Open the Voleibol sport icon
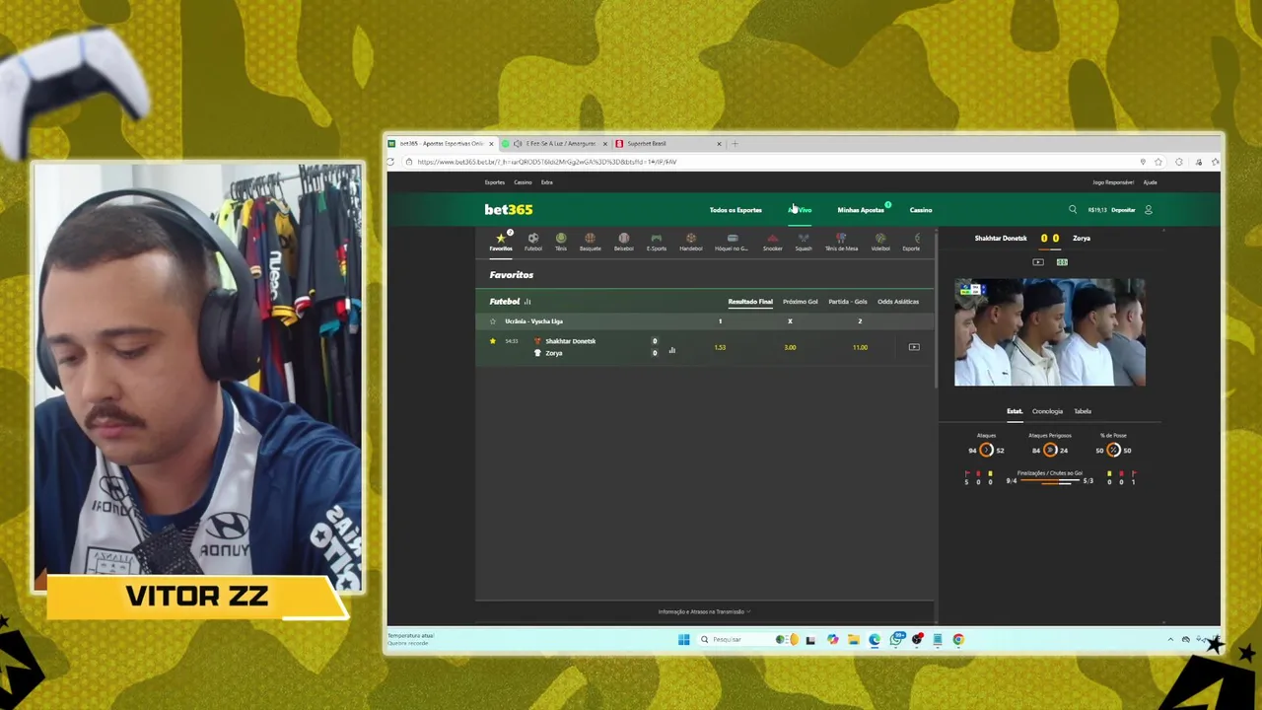This screenshot has height=710, width=1262. tap(880, 238)
